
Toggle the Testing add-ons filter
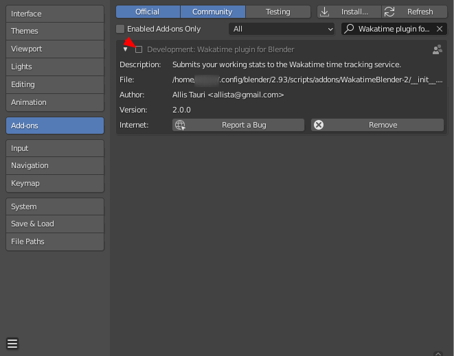pyautogui.click(x=278, y=12)
